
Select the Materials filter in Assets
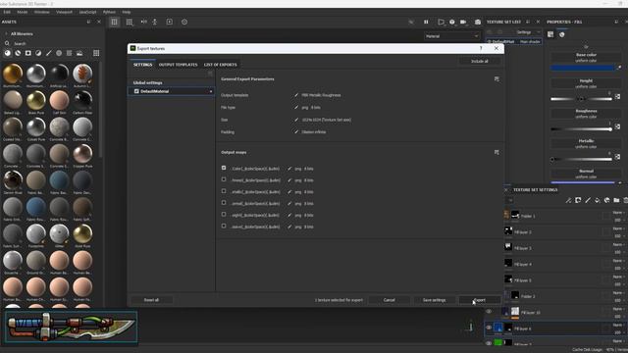coord(8,53)
